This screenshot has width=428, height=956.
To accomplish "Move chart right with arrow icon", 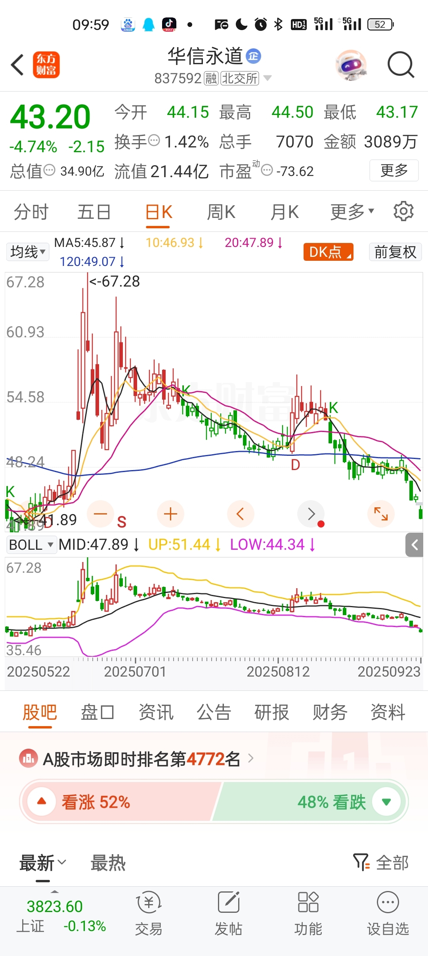I will (311, 514).
